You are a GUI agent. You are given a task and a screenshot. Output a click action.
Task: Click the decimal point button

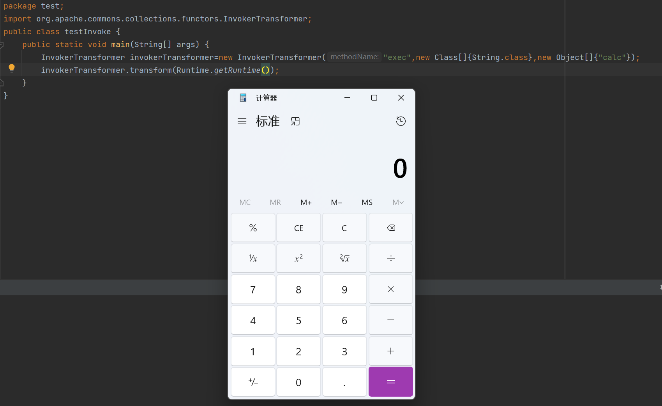344,382
